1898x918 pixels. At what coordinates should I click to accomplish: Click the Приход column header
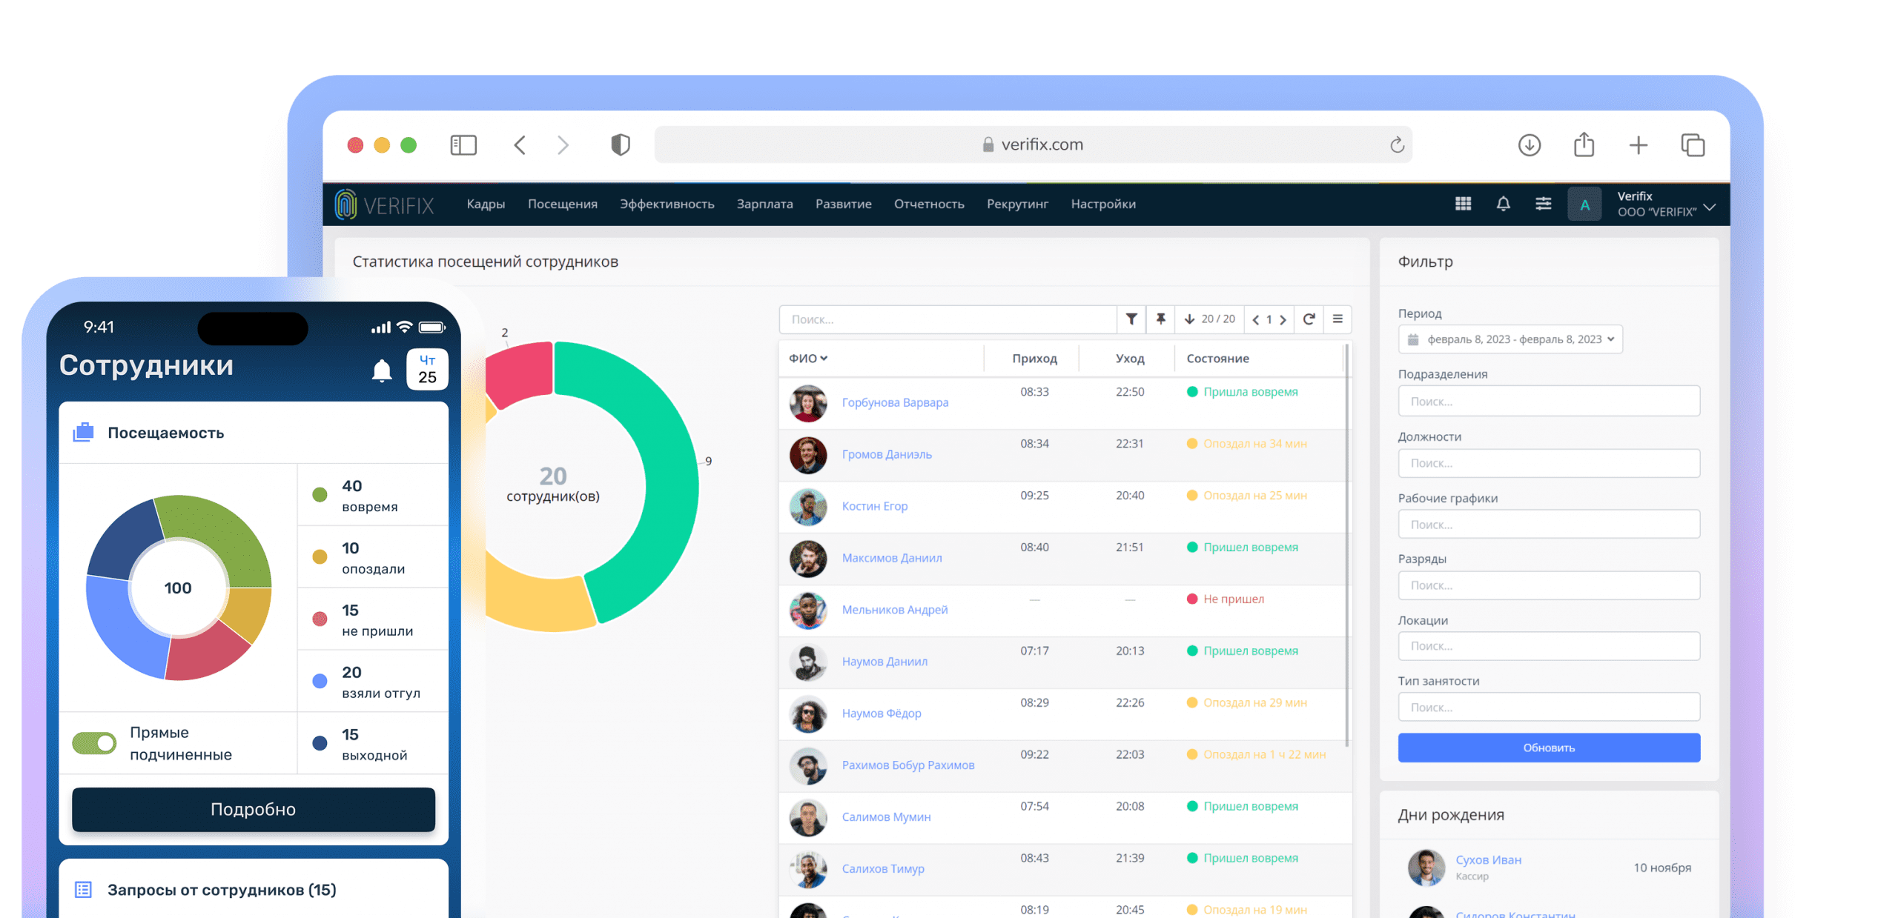click(x=1034, y=359)
